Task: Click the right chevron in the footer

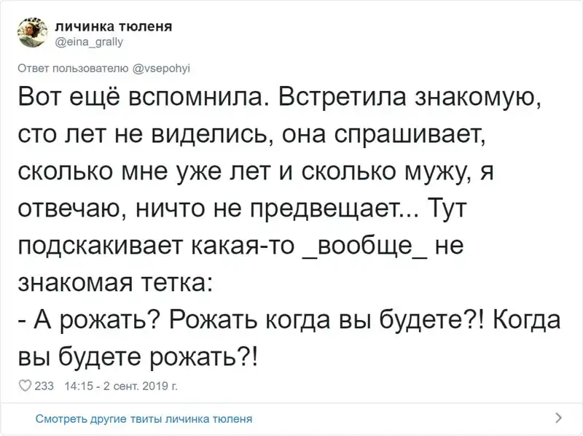Action: pyautogui.click(x=558, y=418)
